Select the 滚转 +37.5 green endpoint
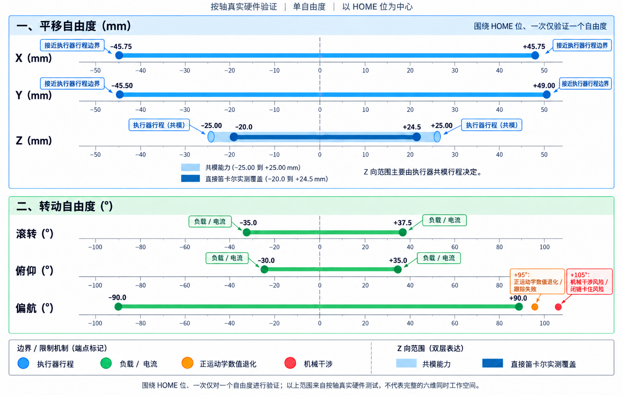Image resolution: width=623 pixels, height=395 pixels. tap(403, 232)
